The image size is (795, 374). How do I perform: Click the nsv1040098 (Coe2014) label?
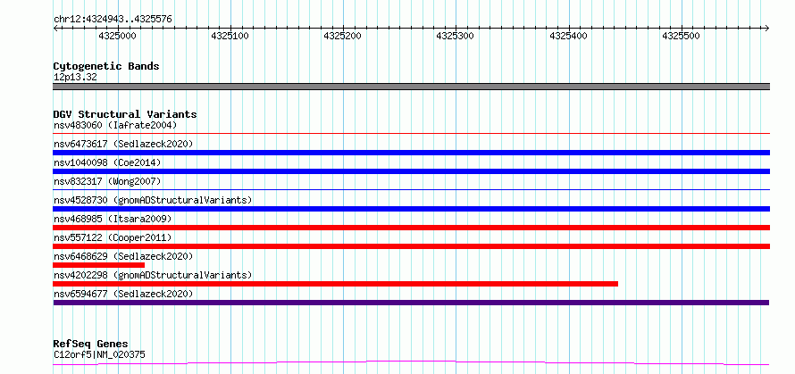[x=107, y=162]
